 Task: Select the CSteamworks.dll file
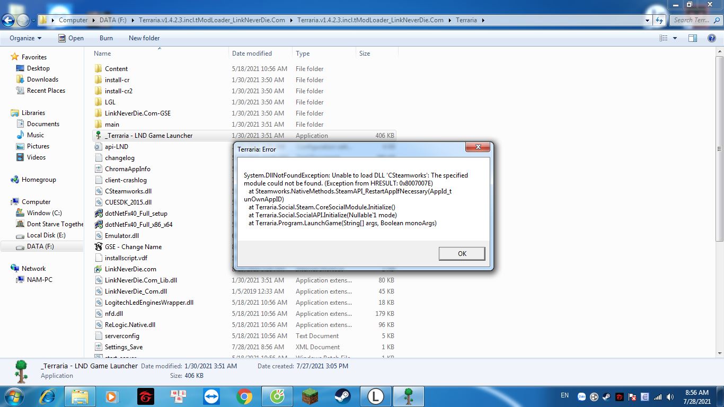pyautogui.click(x=128, y=191)
